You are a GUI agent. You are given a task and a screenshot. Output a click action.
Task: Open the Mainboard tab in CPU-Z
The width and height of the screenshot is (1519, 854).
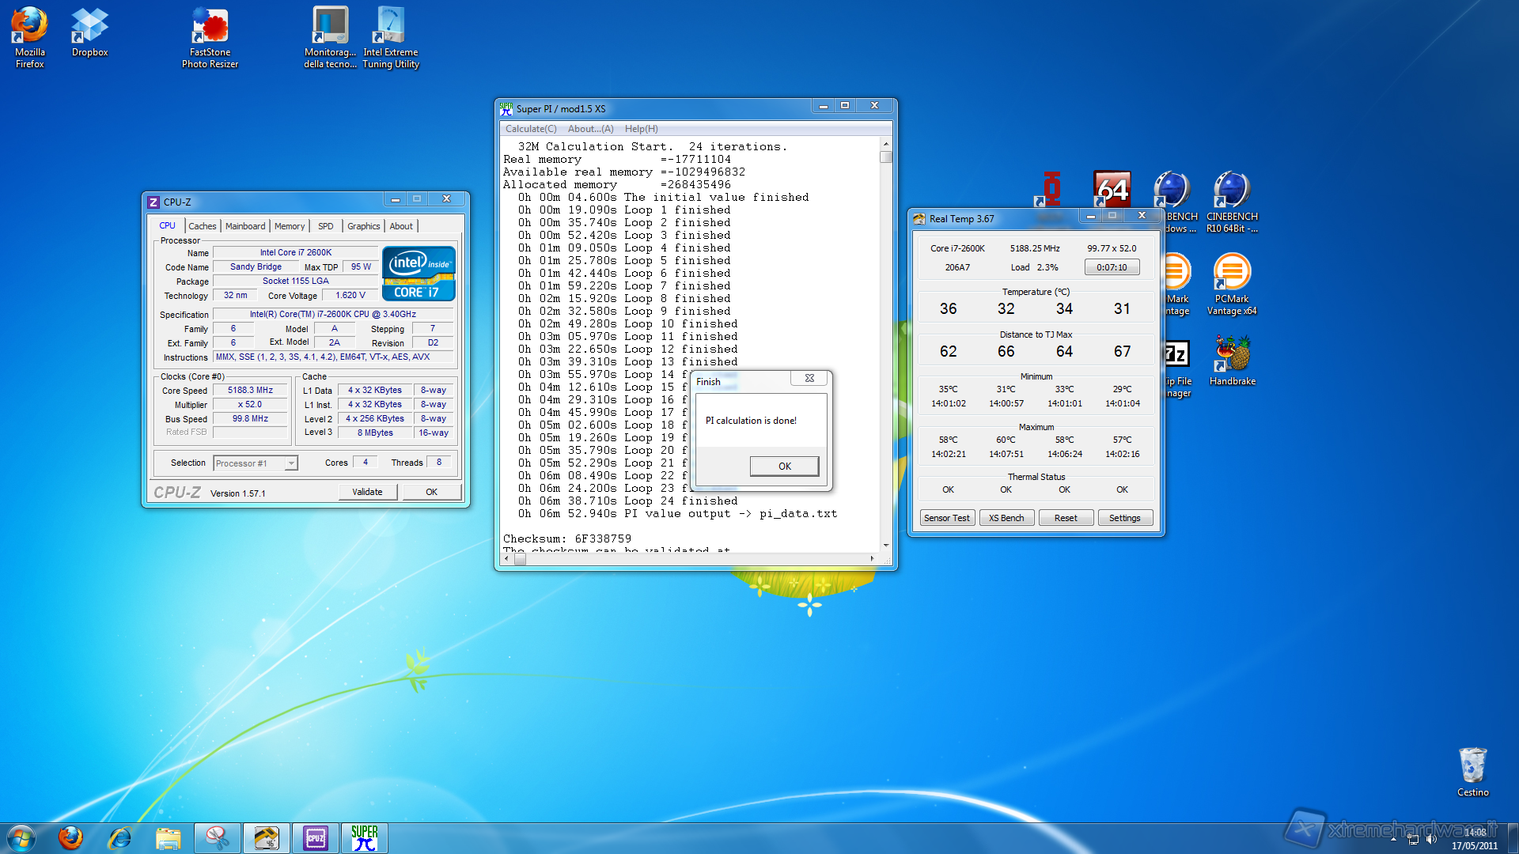[245, 226]
